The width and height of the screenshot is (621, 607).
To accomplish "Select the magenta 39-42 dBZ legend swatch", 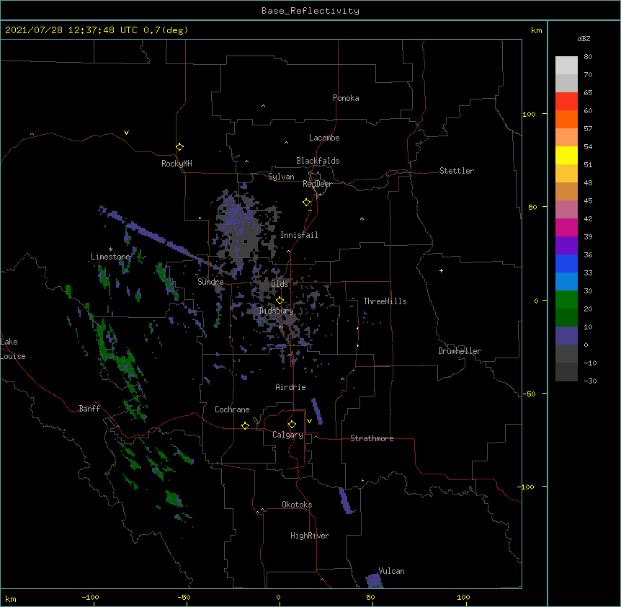I will pos(566,227).
